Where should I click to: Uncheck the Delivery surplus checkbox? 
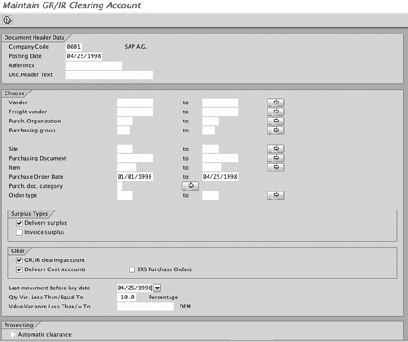(x=19, y=223)
